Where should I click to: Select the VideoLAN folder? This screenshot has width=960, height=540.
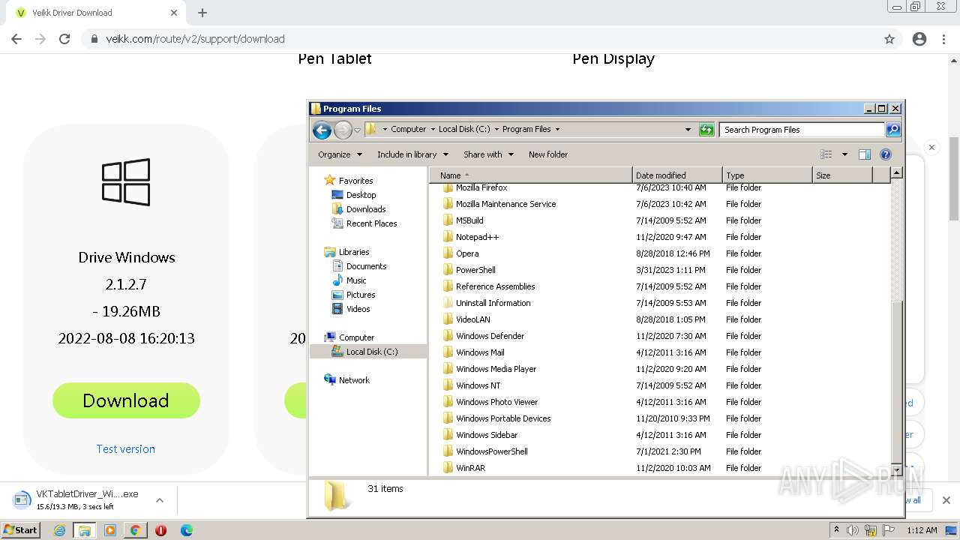point(472,319)
